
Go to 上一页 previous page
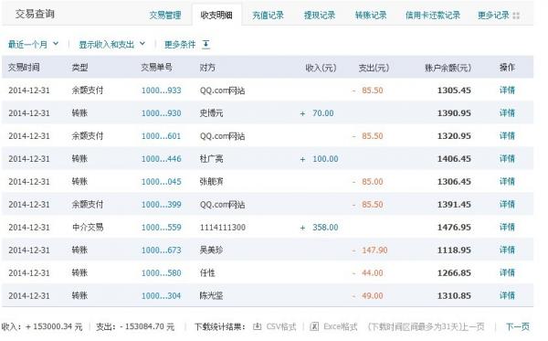pyautogui.click(x=473, y=326)
